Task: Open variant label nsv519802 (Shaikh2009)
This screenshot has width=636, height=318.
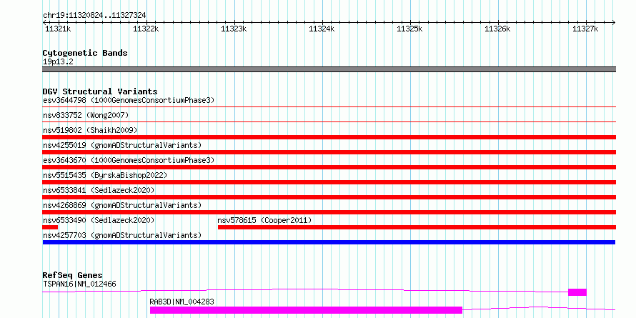Action: coord(90,130)
